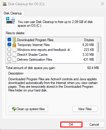Click the file list vertical scrollbar thumb
This screenshot has width=106, height=130.
pyautogui.click(x=98, y=47)
